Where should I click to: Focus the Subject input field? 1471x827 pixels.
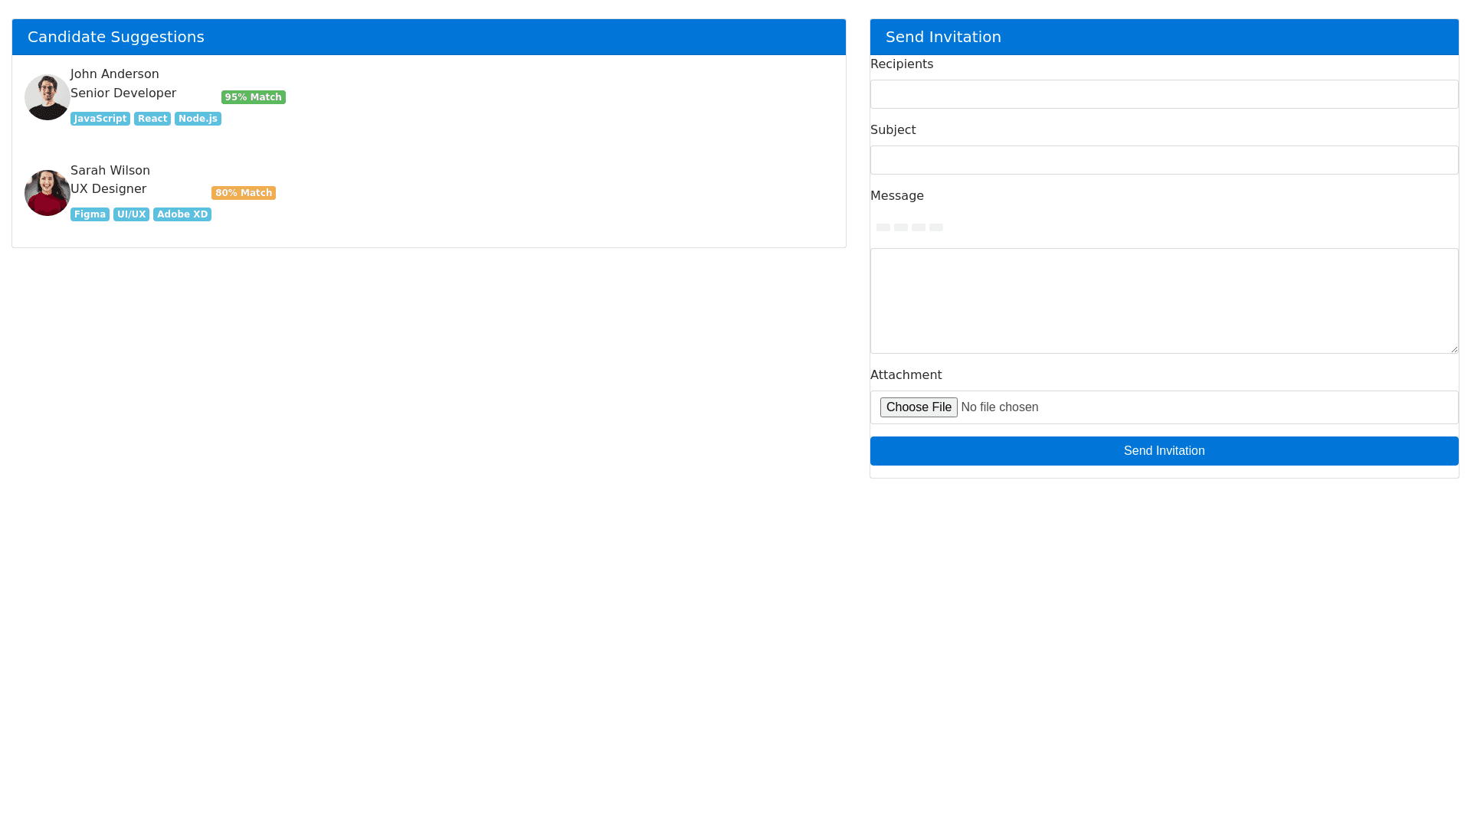1164,160
